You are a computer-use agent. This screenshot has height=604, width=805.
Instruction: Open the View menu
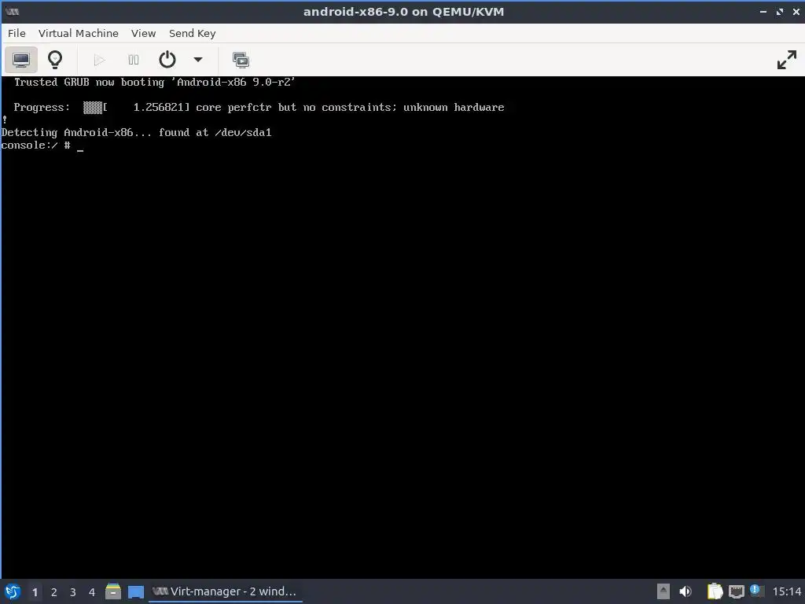143,33
